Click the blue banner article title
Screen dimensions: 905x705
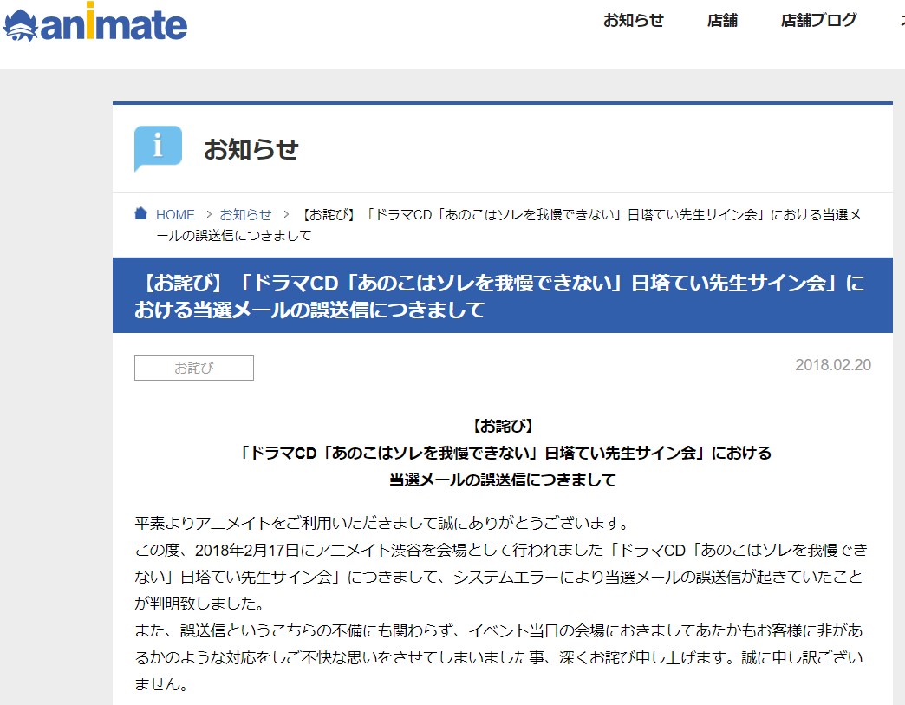(x=502, y=296)
